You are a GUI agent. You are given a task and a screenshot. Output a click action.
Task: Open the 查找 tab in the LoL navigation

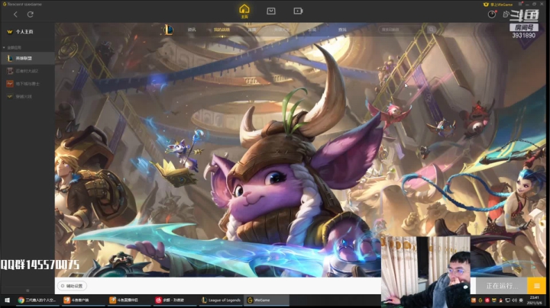(342, 30)
